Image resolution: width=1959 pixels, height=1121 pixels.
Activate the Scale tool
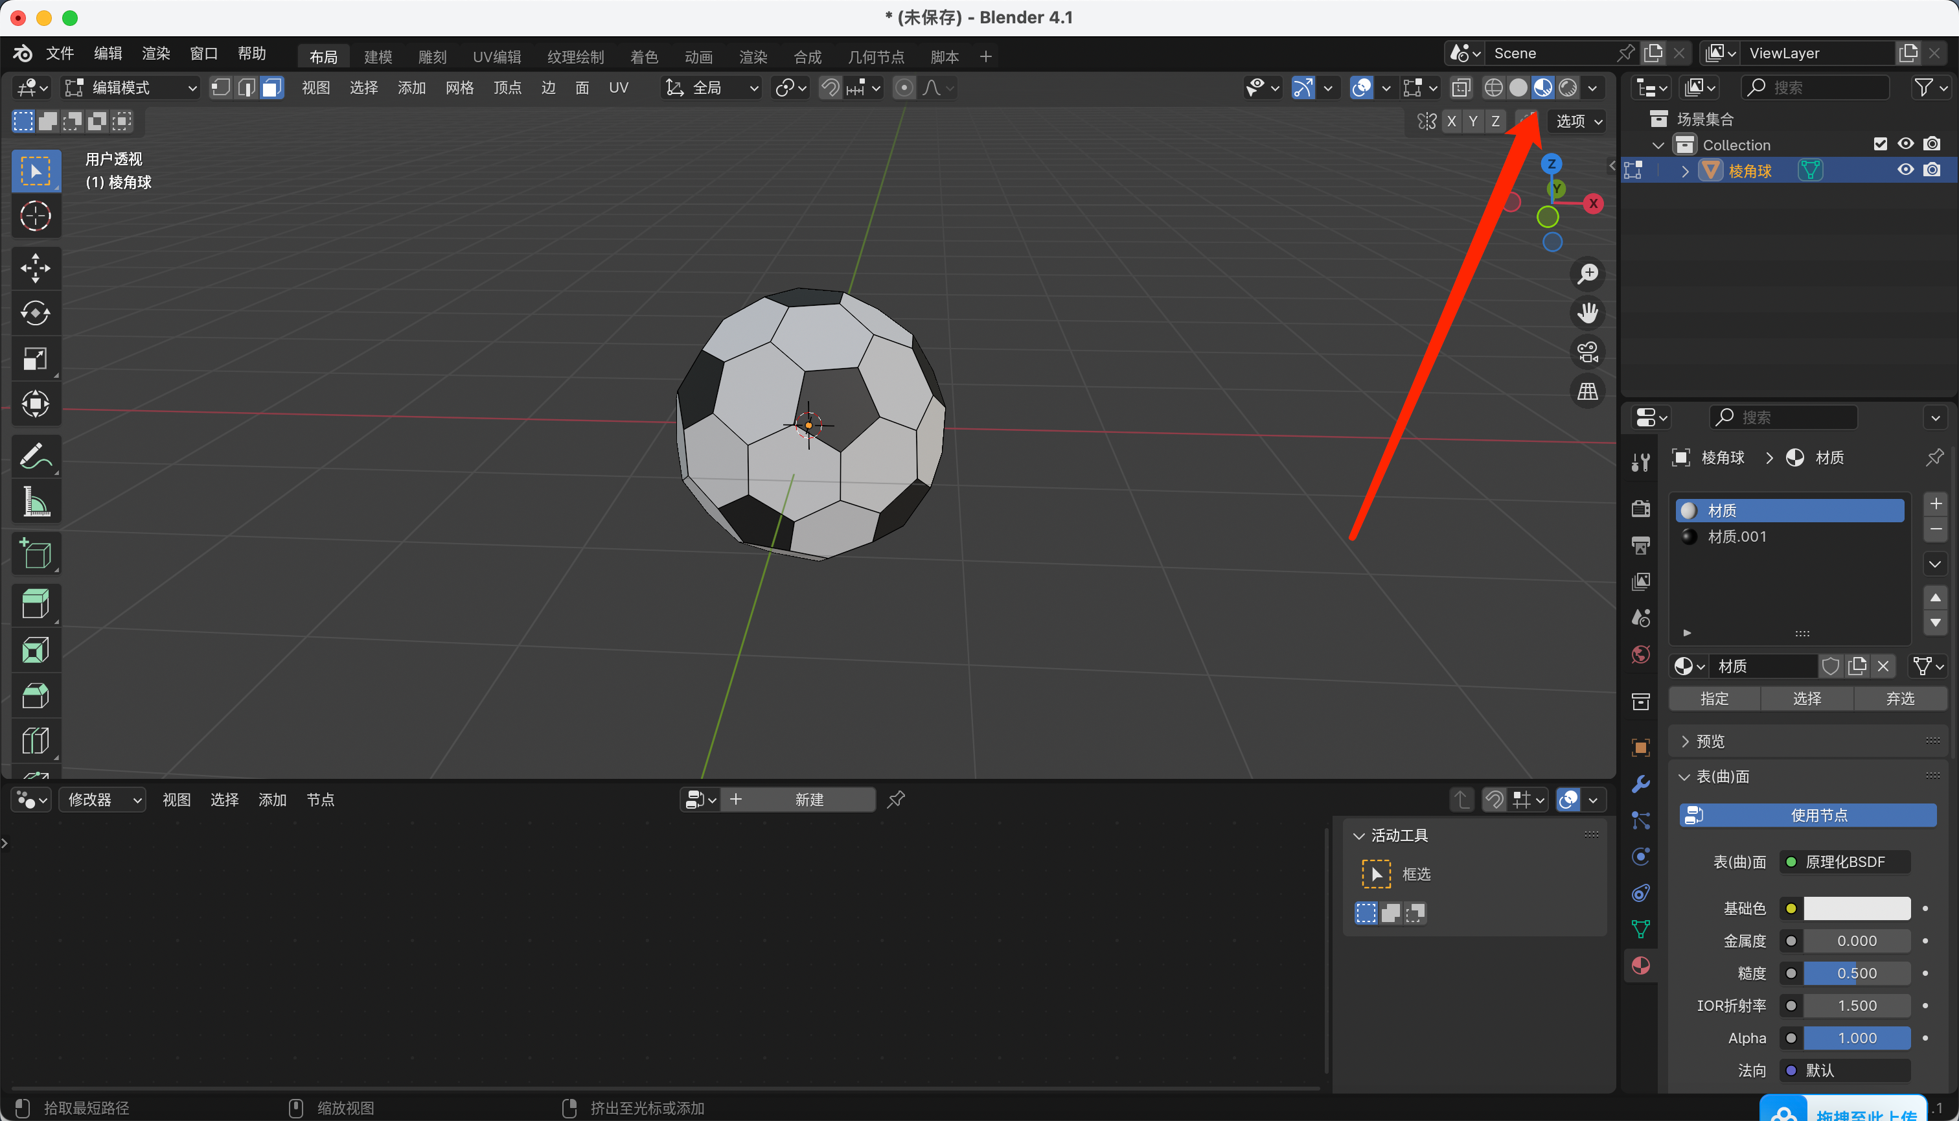pos(36,359)
